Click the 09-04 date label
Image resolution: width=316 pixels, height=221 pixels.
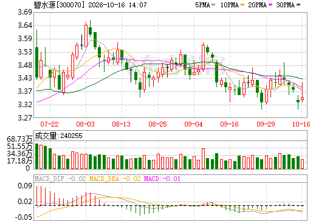tap(193, 124)
